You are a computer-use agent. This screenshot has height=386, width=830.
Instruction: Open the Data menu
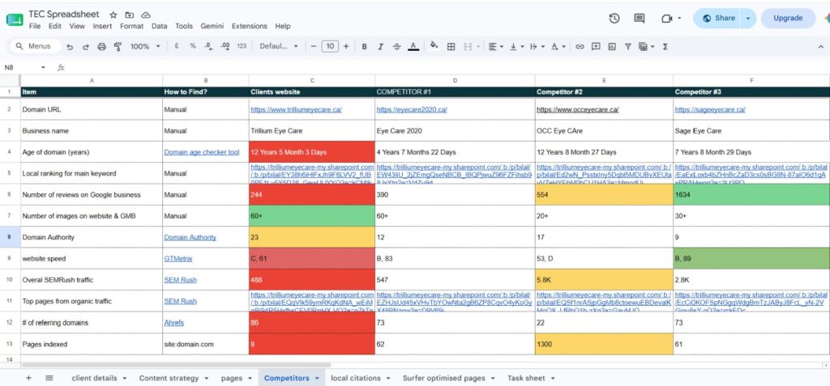(x=160, y=26)
